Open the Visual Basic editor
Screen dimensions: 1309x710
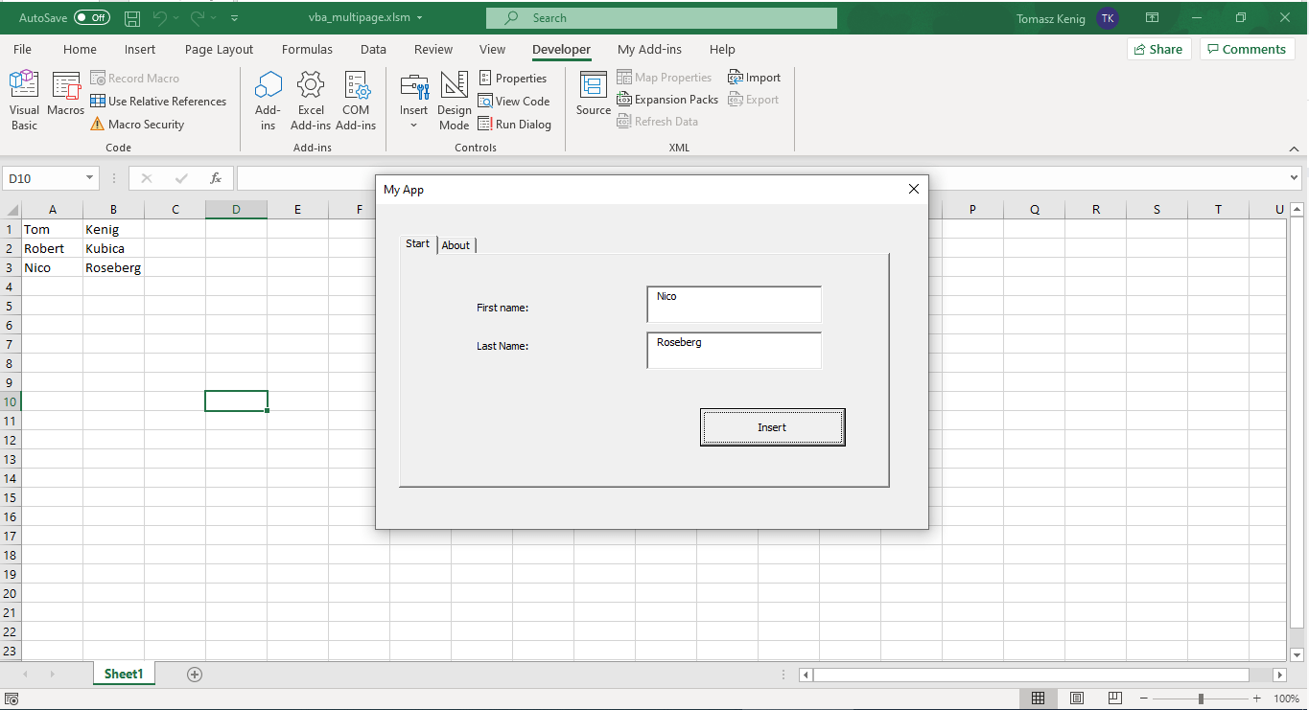(x=23, y=100)
